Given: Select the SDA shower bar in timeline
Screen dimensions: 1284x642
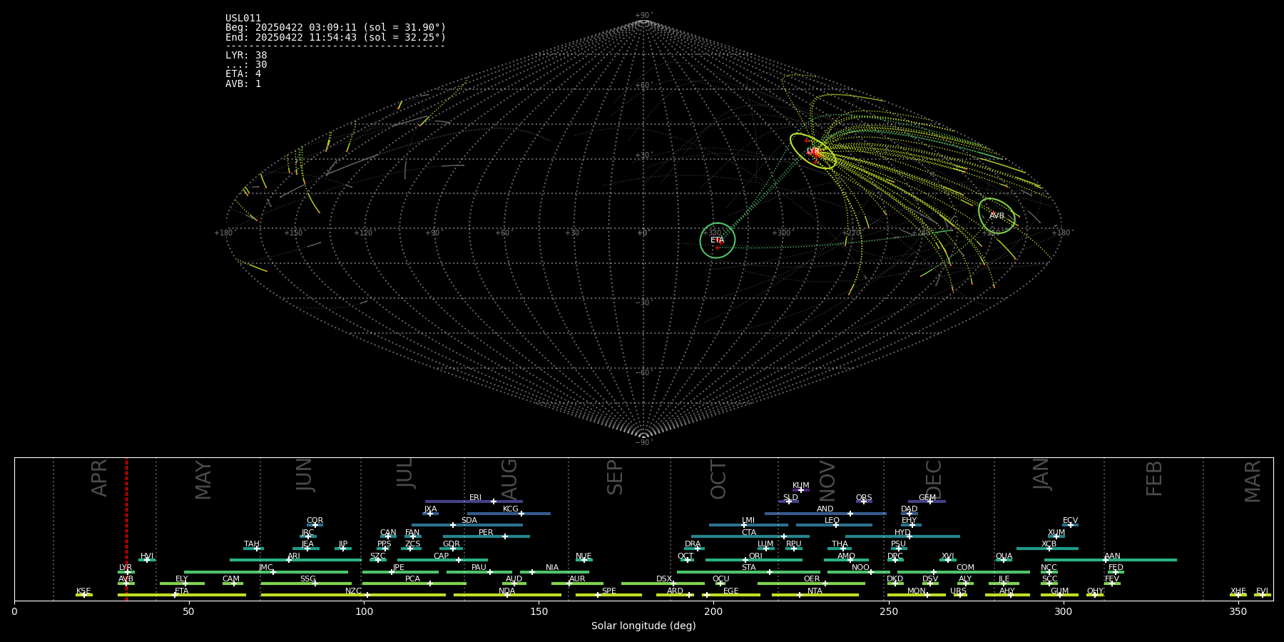Looking at the screenshot, I should (x=467, y=525).
